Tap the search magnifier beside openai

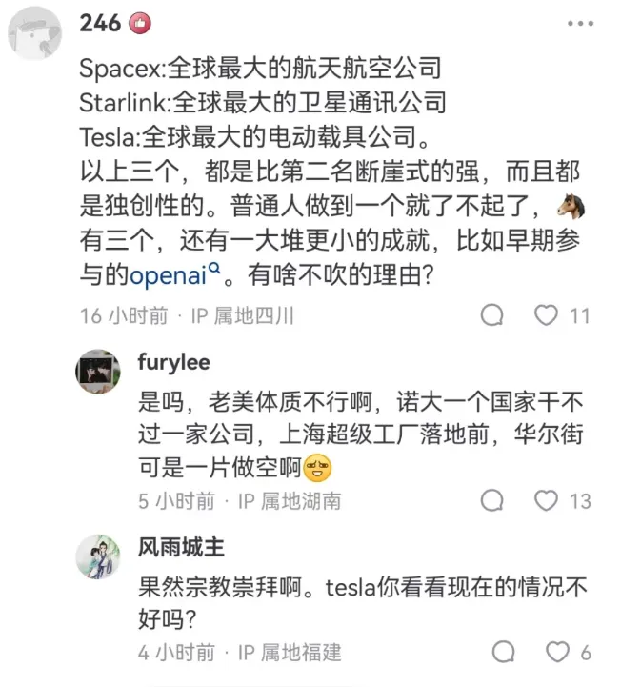(214, 272)
